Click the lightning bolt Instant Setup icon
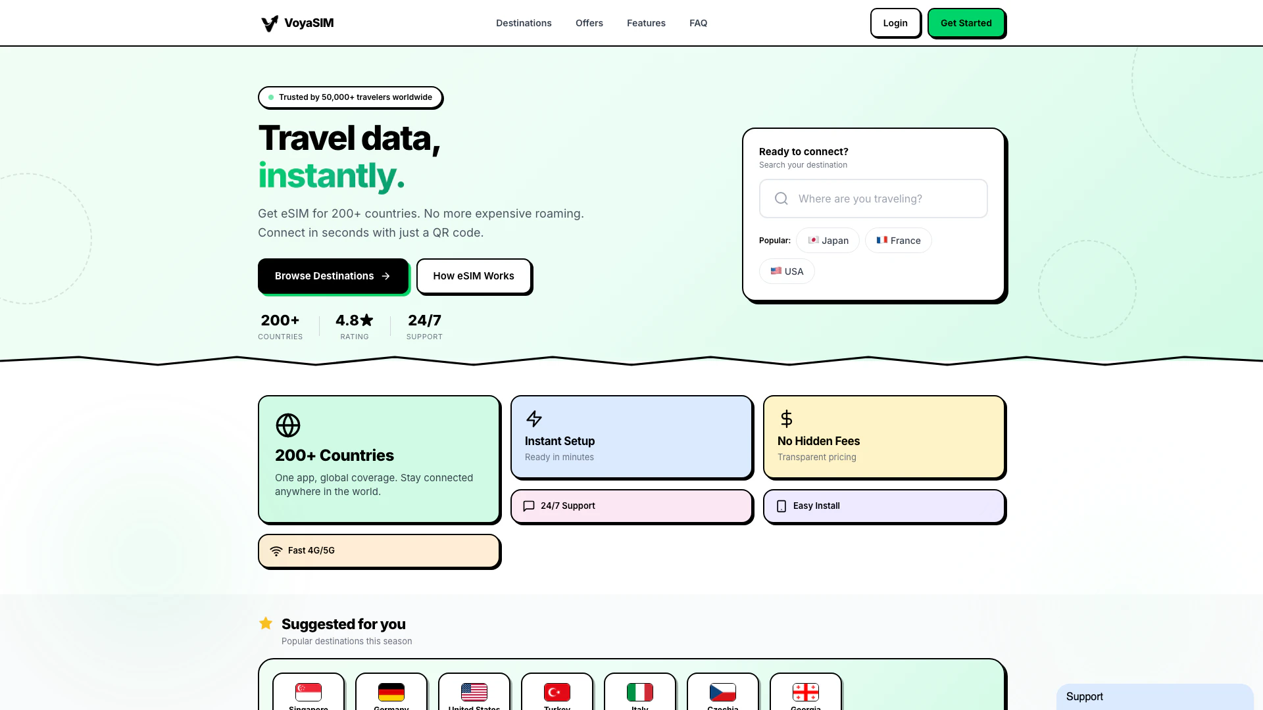Screen dimensions: 1263x710 tap(534, 419)
